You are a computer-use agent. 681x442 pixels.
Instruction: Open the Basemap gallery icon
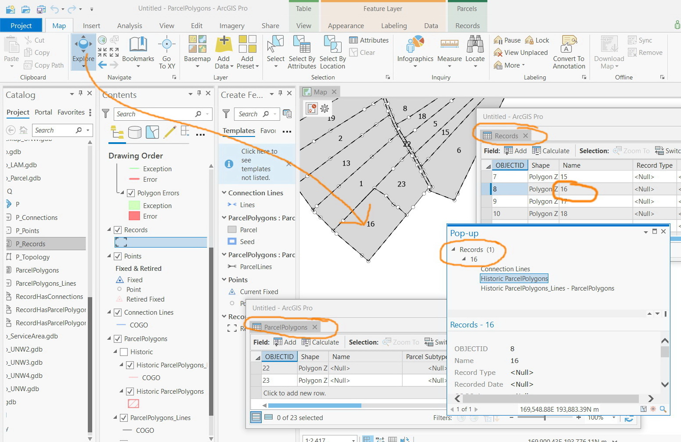[197, 44]
